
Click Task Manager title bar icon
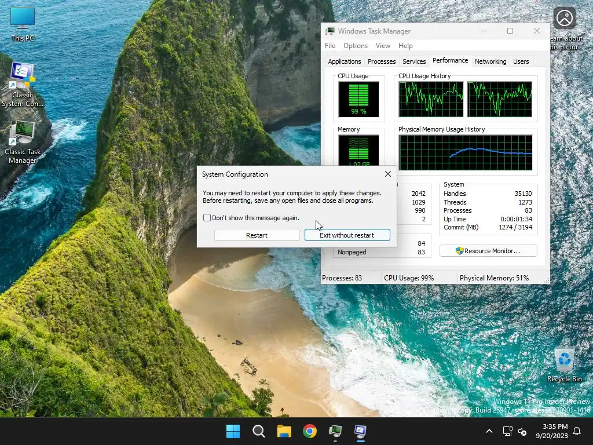click(x=330, y=31)
